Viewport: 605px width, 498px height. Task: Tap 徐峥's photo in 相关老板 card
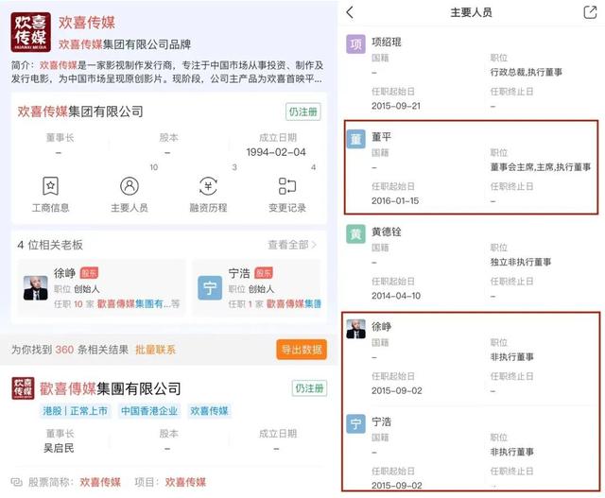[x=36, y=288]
